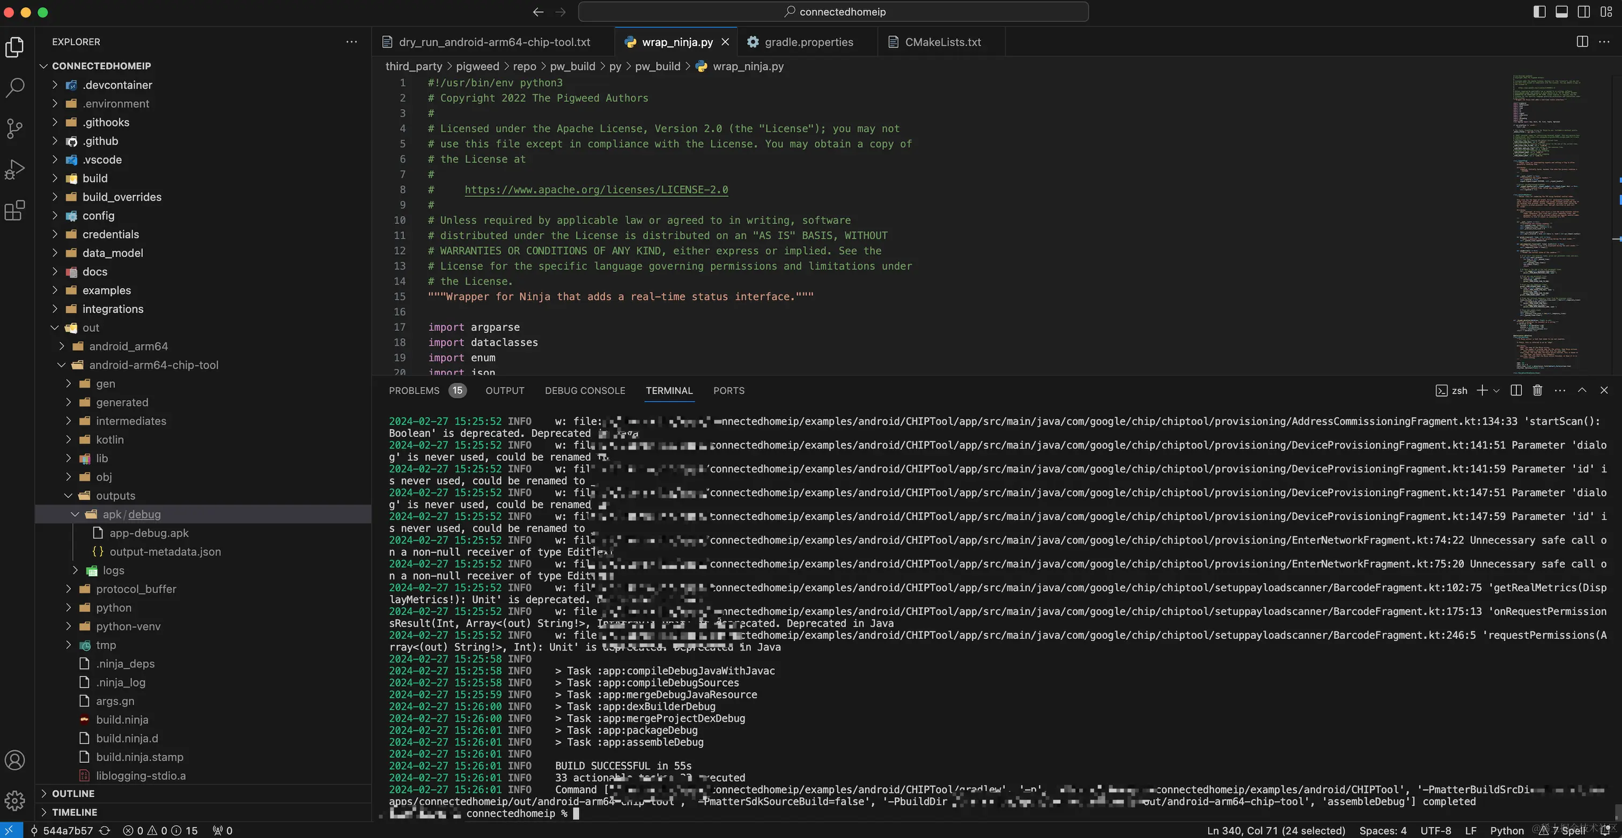Screen dimensions: 1622x838
Task: Open the Search view in activity bar
Action: coord(15,87)
